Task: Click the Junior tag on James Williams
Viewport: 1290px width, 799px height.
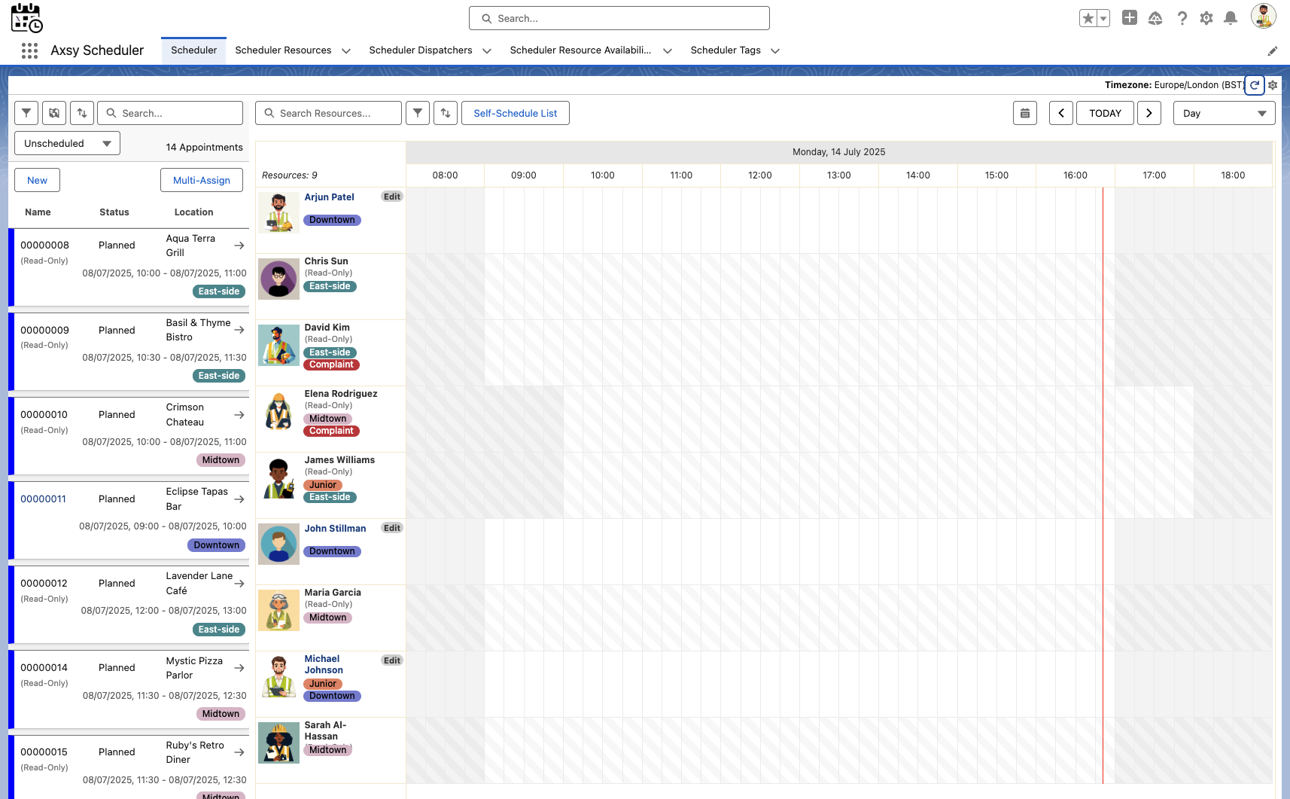Action: (323, 485)
